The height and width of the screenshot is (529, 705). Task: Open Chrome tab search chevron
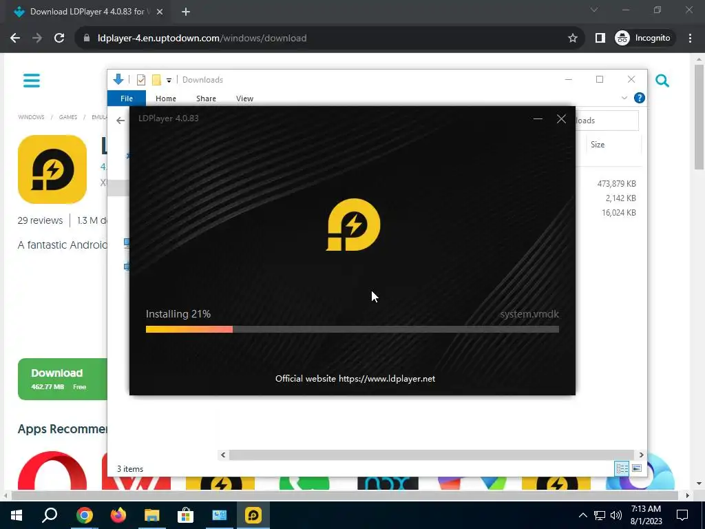tap(594, 10)
